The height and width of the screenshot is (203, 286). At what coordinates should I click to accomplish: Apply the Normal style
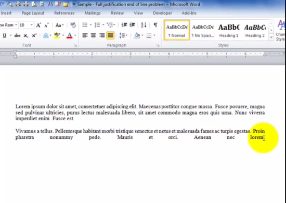(x=177, y=30)
